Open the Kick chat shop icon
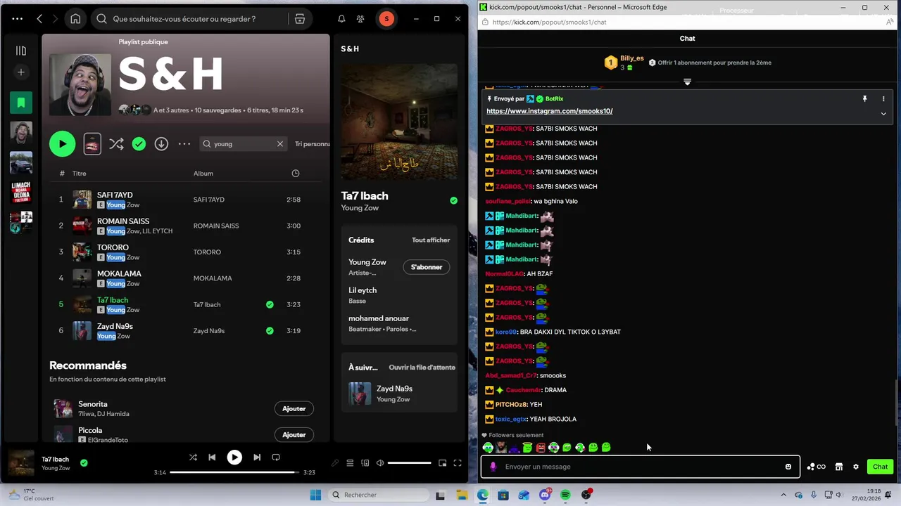The height and width of the screenshot is (506, 901). (x=839, y=467)
